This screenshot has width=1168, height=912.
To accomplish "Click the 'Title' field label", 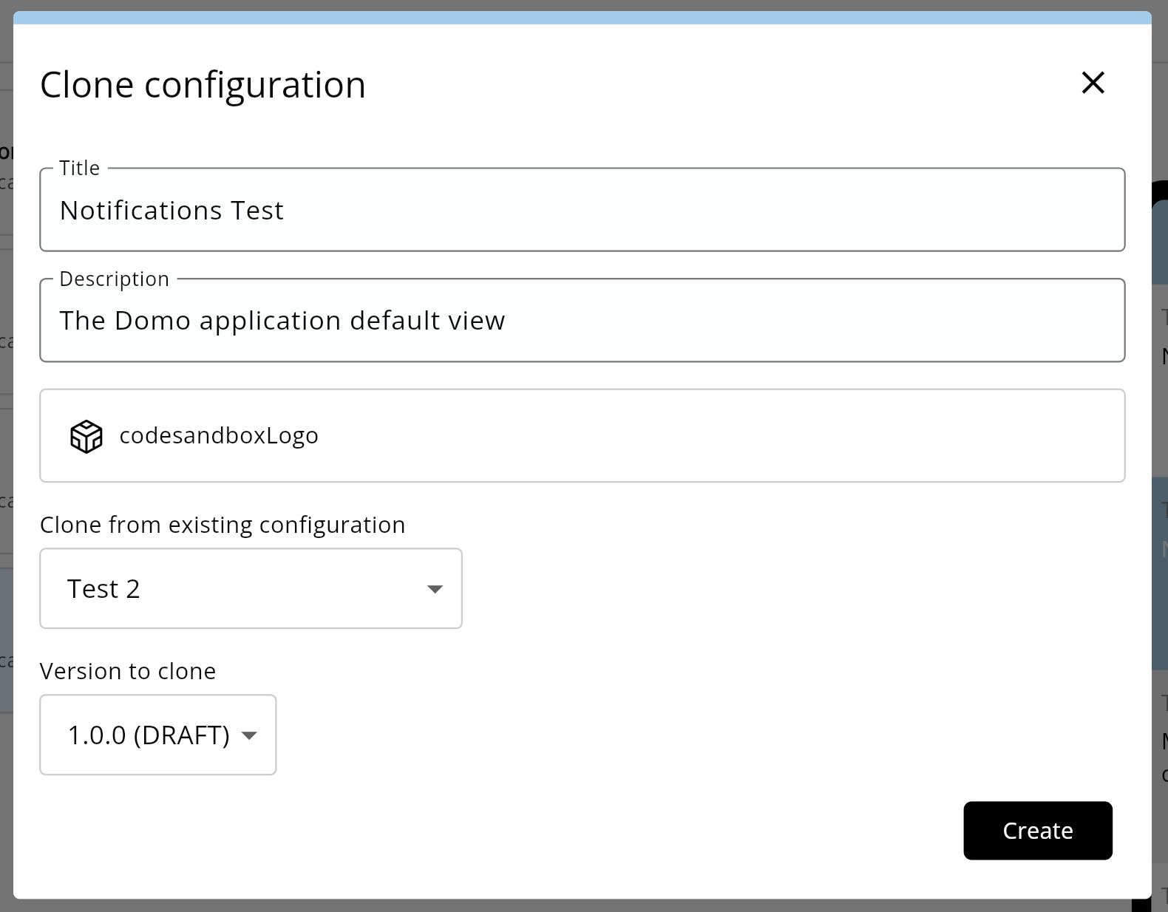I will (x=79, y=169).
